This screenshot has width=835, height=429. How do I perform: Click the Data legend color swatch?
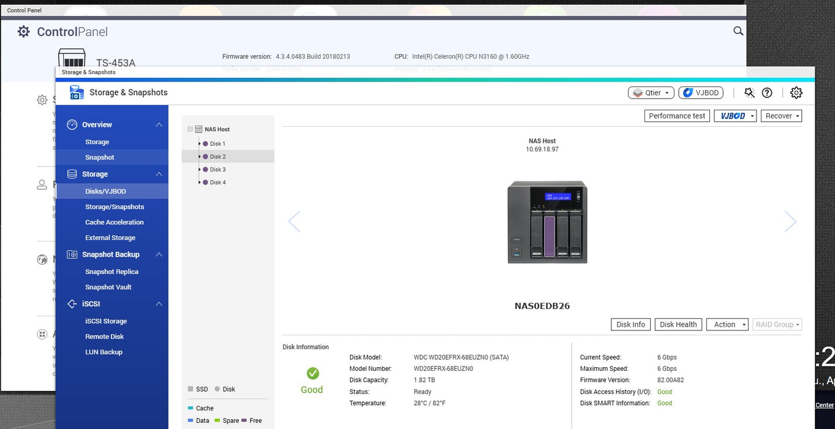point(191,420)
